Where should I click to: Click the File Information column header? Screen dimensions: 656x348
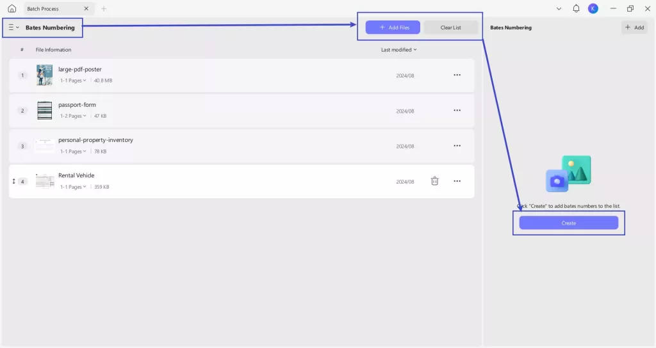click(x=53, y=50)
